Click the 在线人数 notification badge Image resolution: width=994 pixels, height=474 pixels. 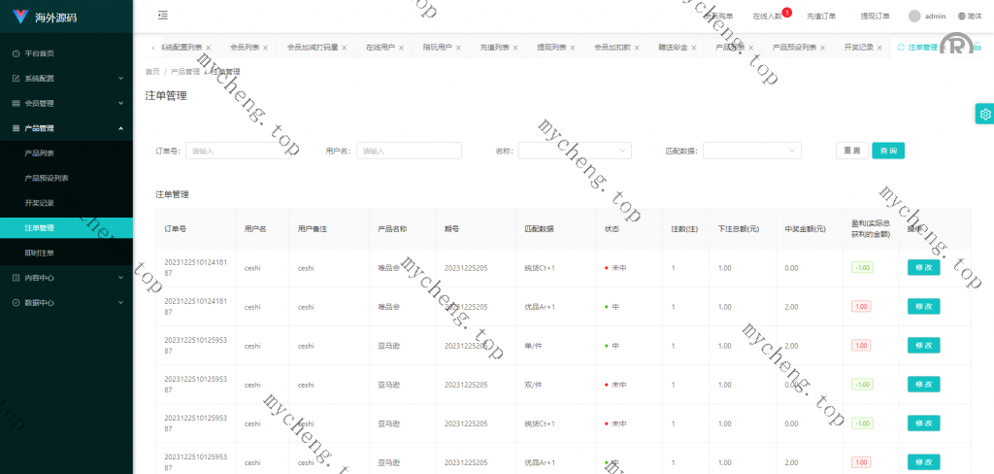pos(786,12)
